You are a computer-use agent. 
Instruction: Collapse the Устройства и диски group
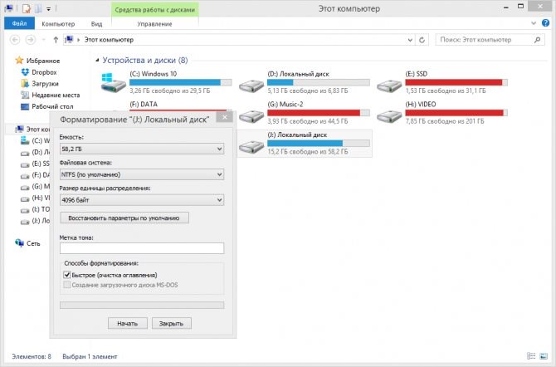[x=97, y=61]
